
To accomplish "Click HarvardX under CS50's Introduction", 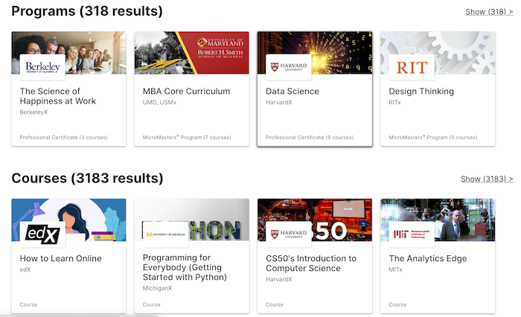I will [279, 280].
